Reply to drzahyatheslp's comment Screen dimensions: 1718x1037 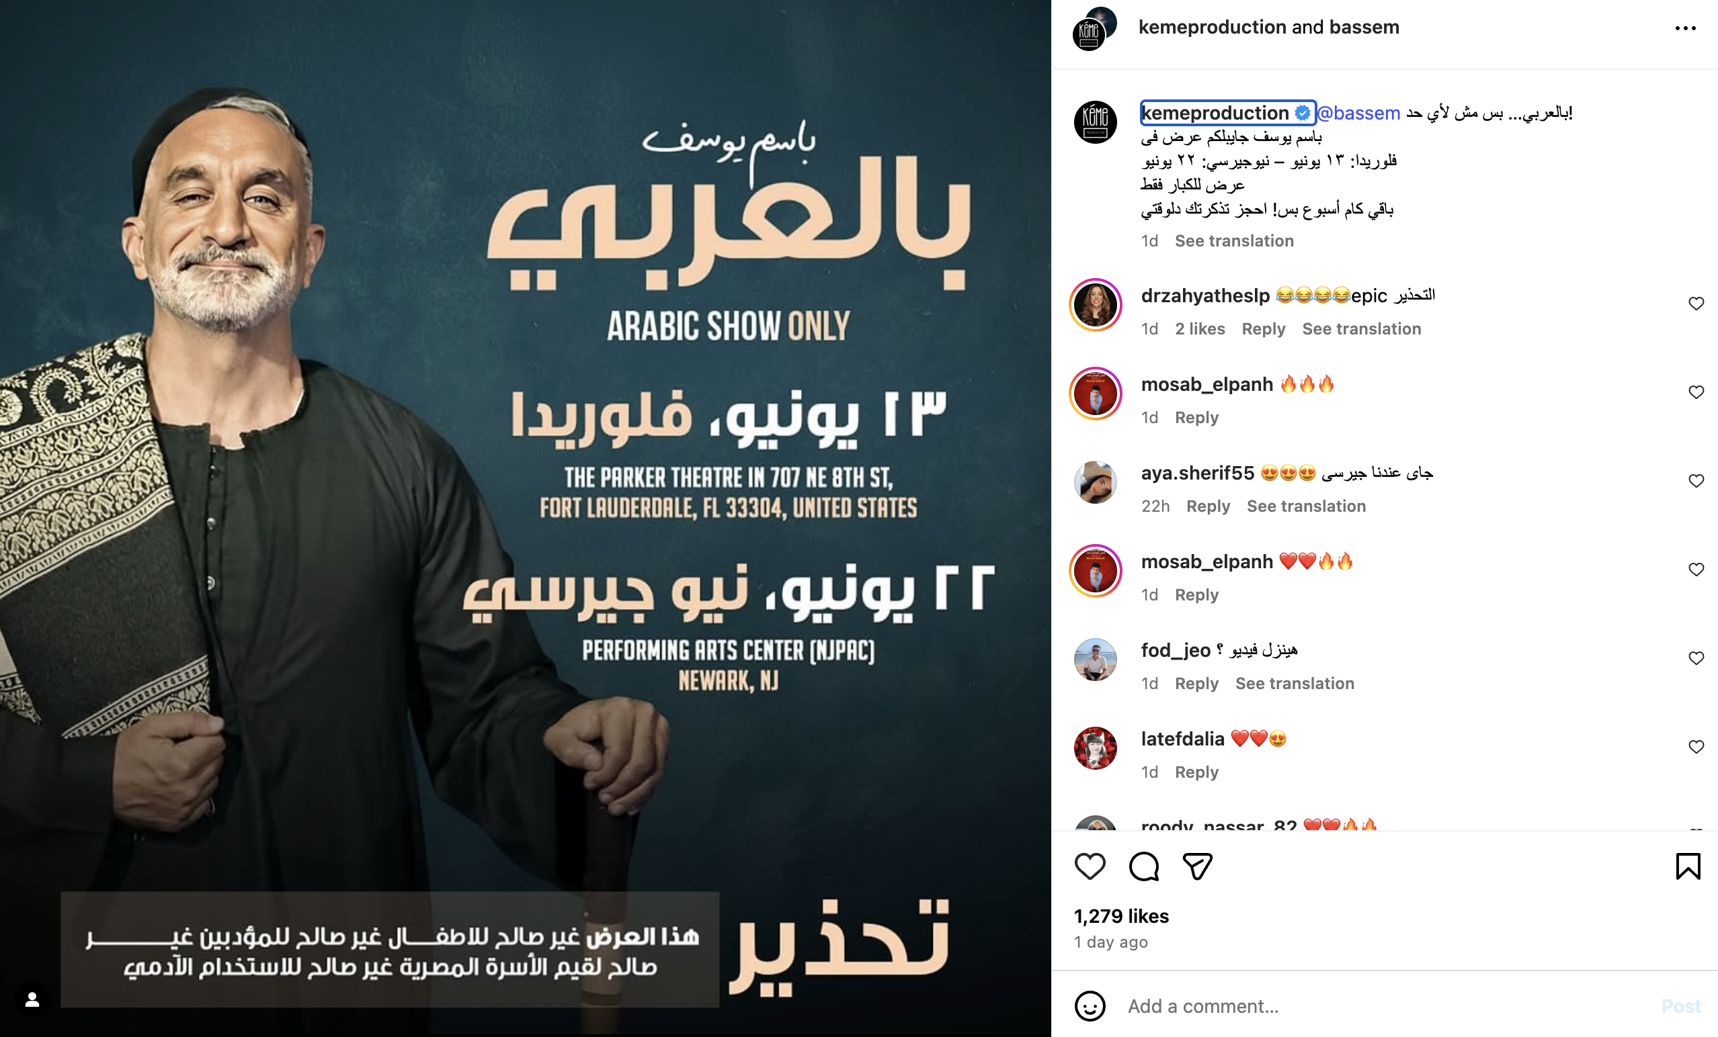click(x=1264, y=329)
